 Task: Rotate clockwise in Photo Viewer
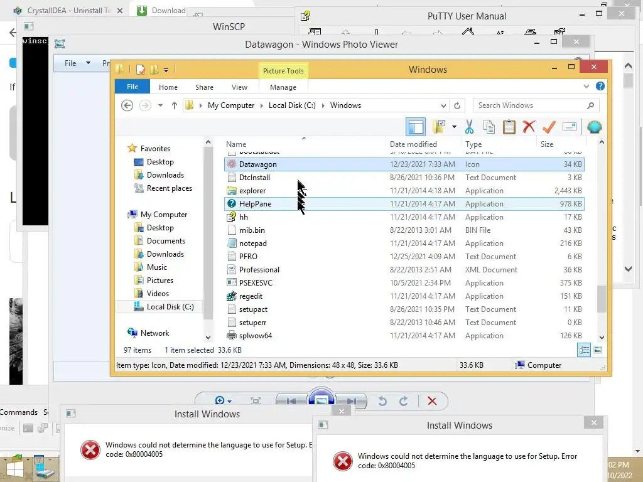point(404,401)
